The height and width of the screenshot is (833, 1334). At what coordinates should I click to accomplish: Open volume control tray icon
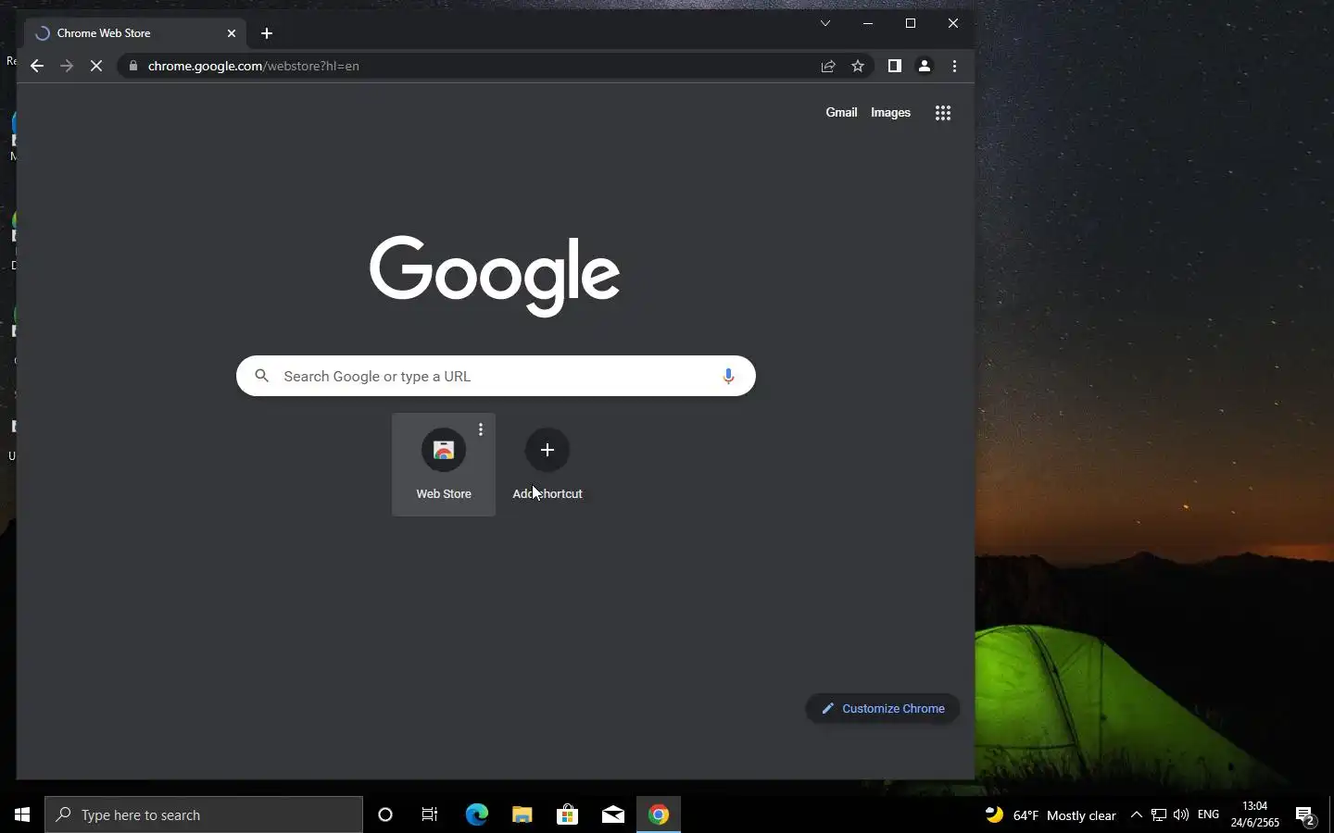(x=1180, y=815)
